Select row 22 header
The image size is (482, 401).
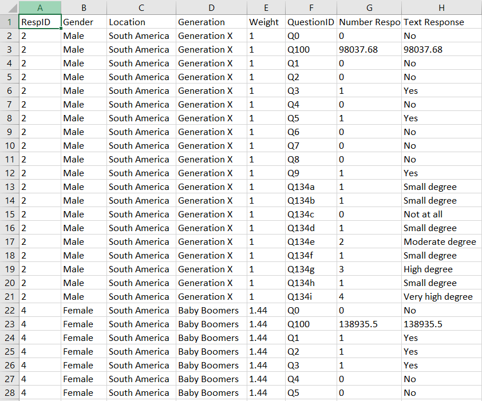pos(9,311)
